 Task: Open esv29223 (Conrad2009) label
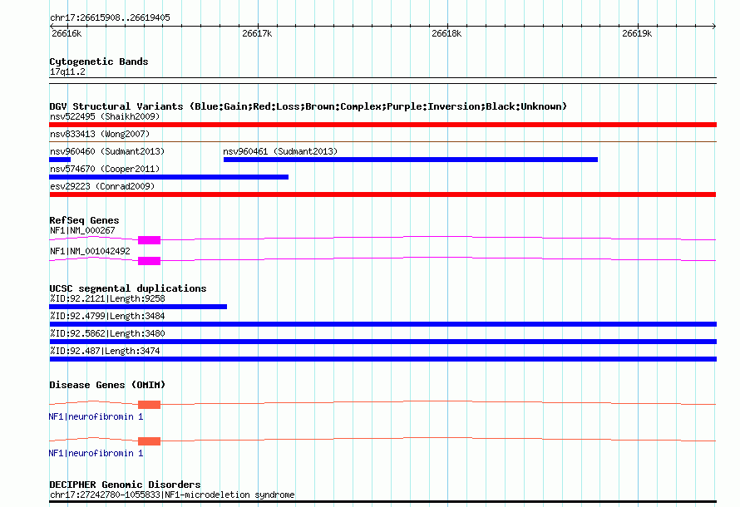pos(102,186)
